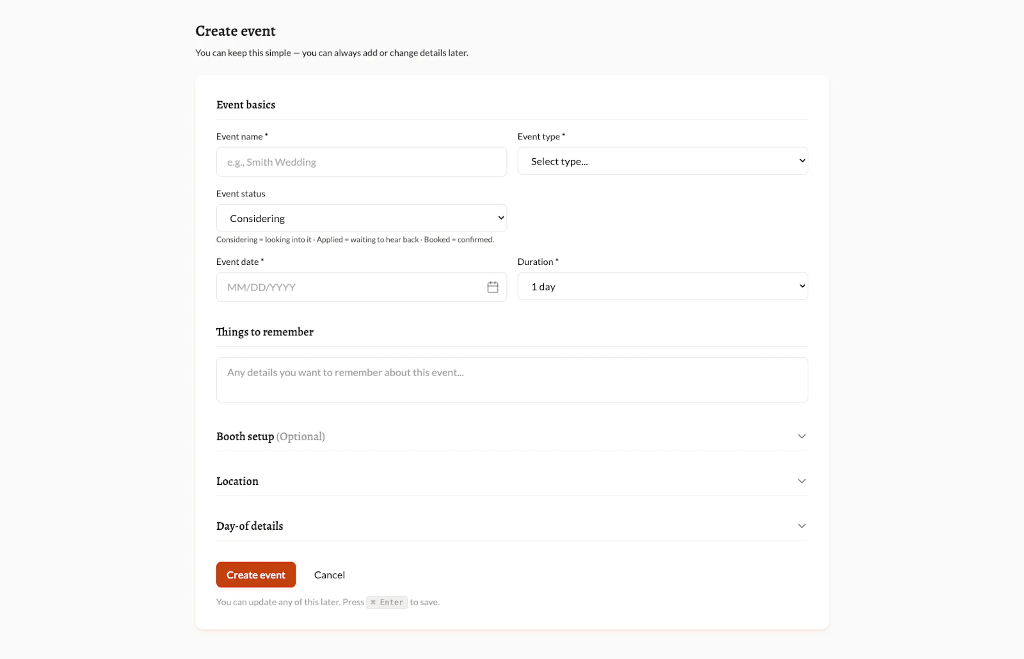Screen dimensions: 1024x659
Task: Click the Event name label
Action: [242, 136]
